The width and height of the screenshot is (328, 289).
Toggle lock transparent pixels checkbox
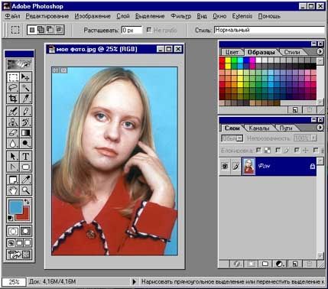click(x=258, y=151)
